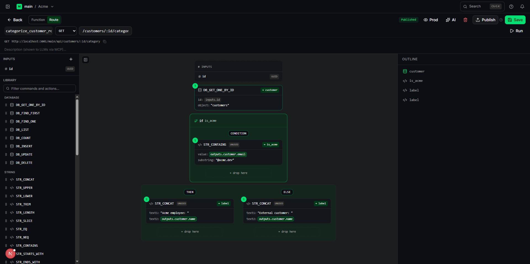Click the Publish button
The image size is (530, 264).
click(x=485, y=20)
